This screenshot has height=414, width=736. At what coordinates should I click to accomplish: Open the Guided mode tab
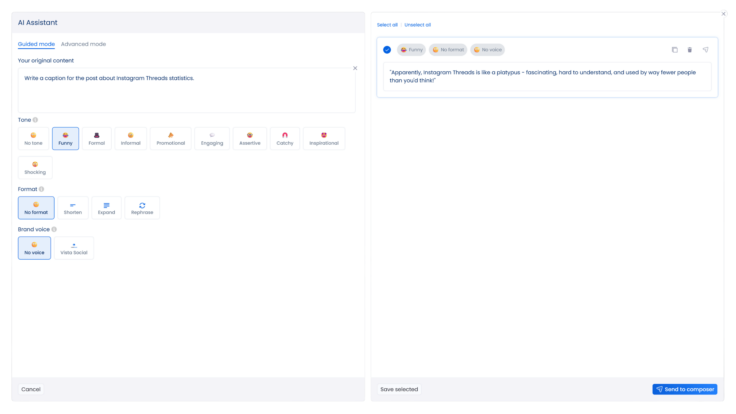(x=36, y=44)
